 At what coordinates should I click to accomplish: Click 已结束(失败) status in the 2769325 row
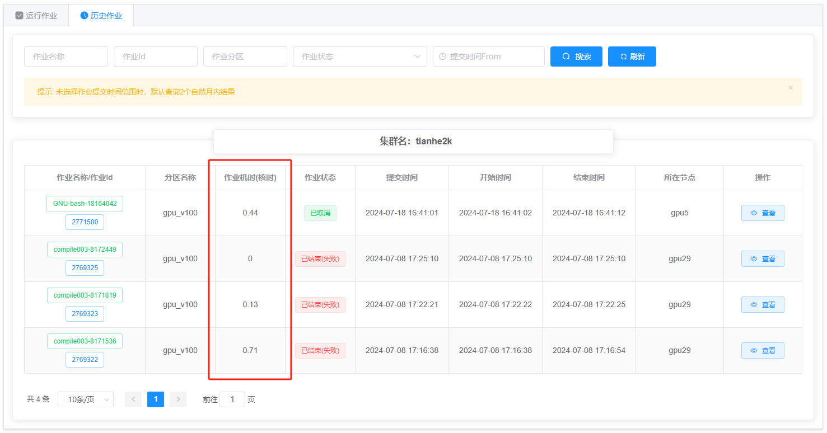tap(320, 259)
